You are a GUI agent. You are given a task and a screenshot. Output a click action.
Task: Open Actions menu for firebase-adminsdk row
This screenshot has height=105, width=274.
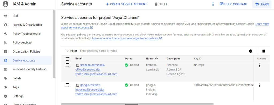pos(260,65)
